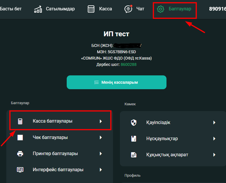The height and width of the screenshot is (183, 226).
Task: Switch to Сатылымдар tab
Action: point(60,9)
